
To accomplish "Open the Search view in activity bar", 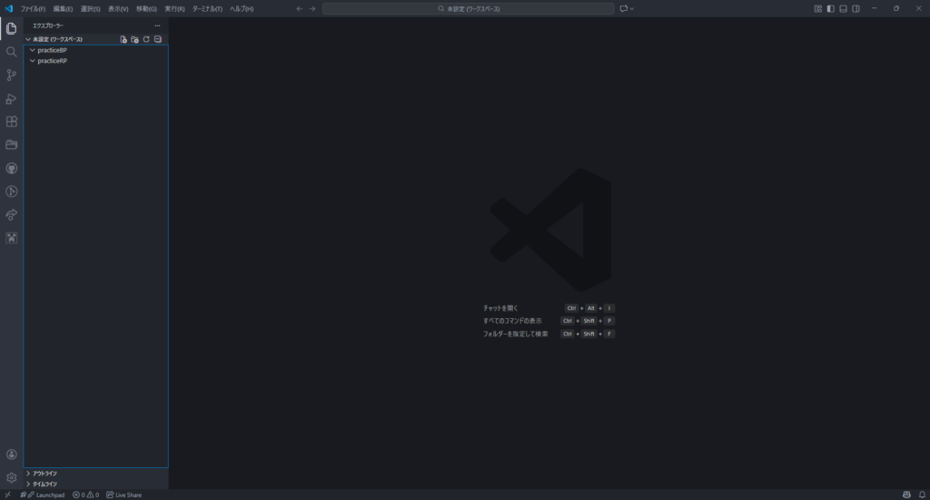I will (x=12, y=52).
